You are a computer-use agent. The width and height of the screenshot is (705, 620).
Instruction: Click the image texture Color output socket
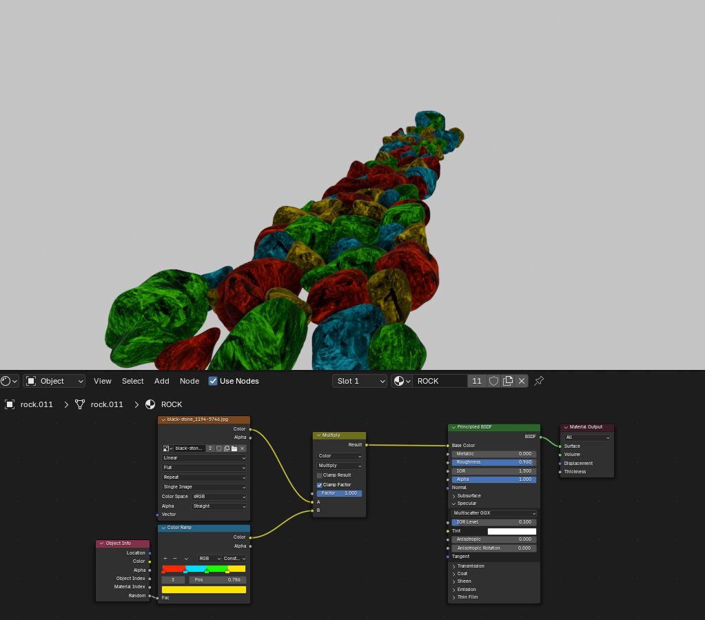tap(250, 429)
